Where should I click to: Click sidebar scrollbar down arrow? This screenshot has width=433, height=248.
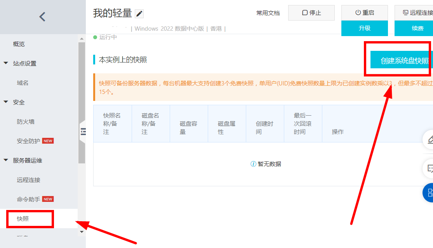click(82, 232)
